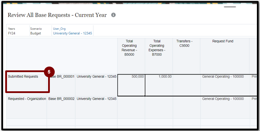Click empty revenue cell in BR_000002 row
This screenshot has height=131, width=260.
click(131, 107)
